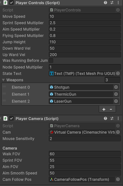Open Player Controls component options menu

point(118,3)
